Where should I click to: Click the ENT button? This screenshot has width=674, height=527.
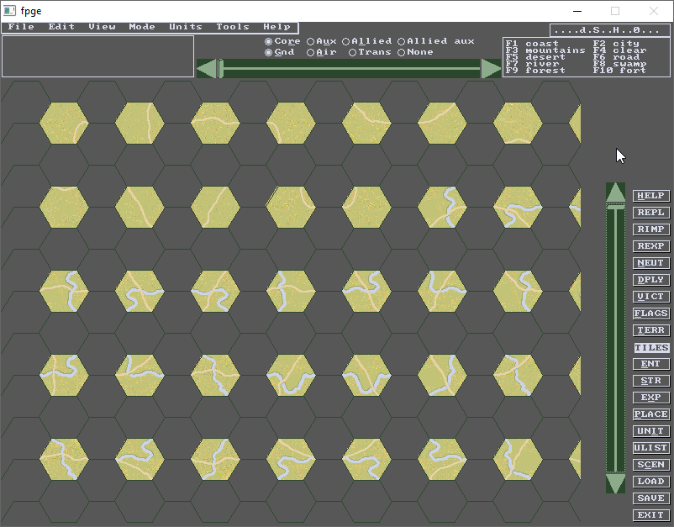tap(650, 364)
